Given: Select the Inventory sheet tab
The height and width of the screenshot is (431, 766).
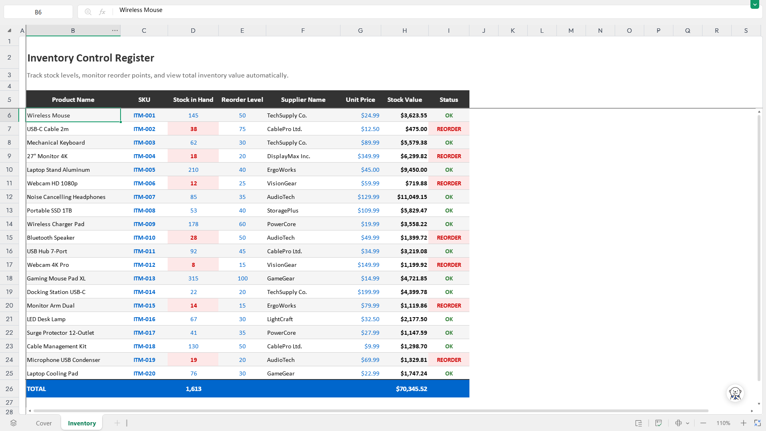Looking at the screenshot, I should (x=82, y=423).
